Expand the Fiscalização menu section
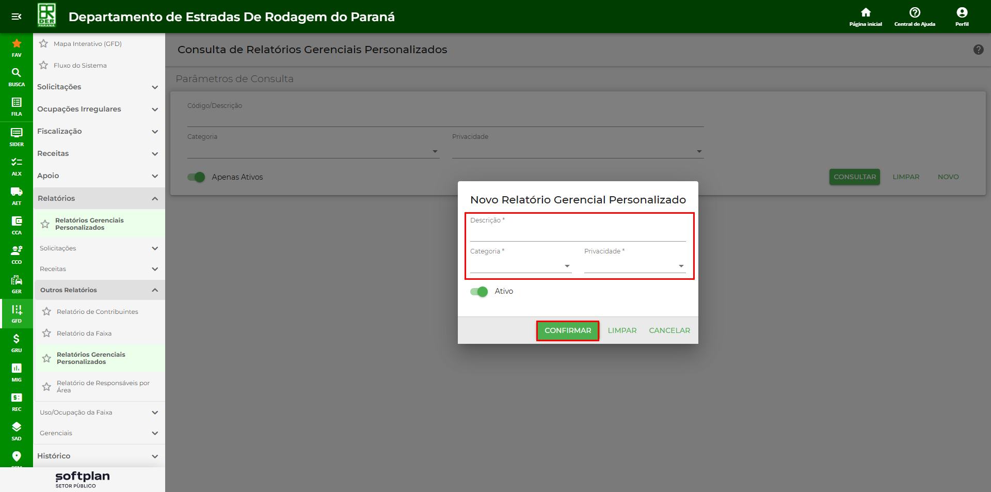This screenshot has width=991, height=492. pos(98,132)
